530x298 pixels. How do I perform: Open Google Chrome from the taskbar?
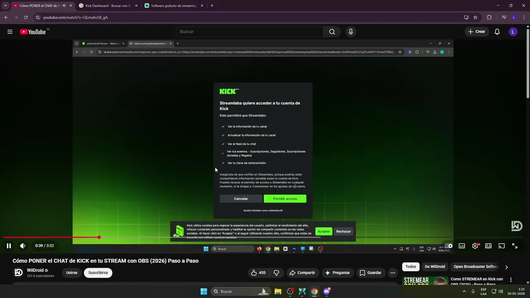314,291
